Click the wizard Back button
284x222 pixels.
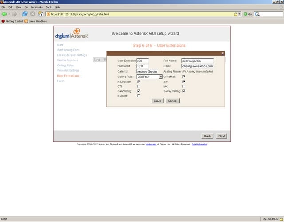click(x=207, y=136)
